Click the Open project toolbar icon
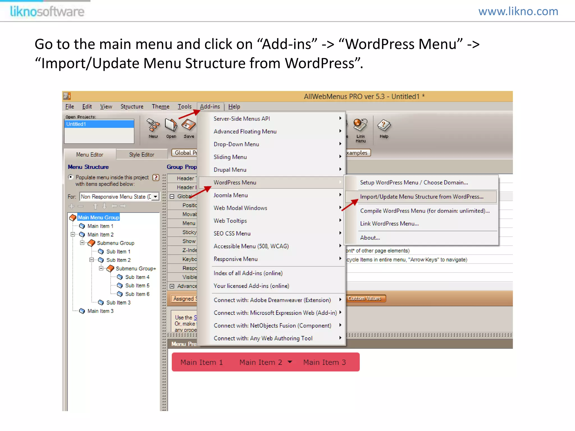 171,125
